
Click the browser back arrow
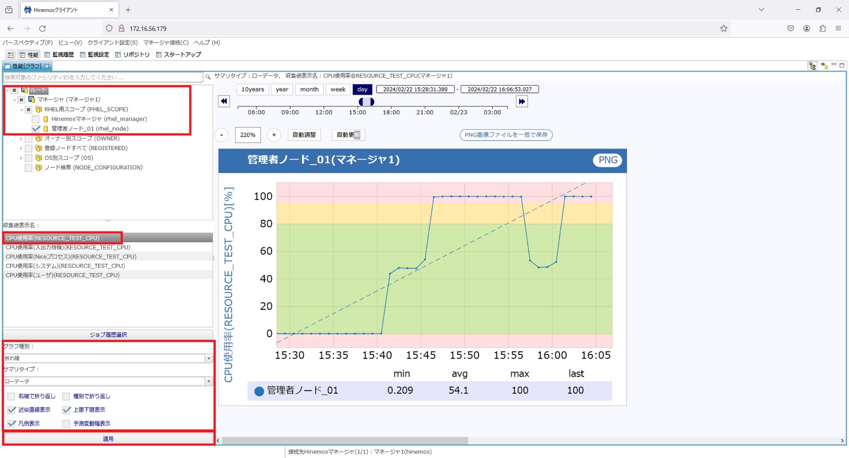point(11,28)
